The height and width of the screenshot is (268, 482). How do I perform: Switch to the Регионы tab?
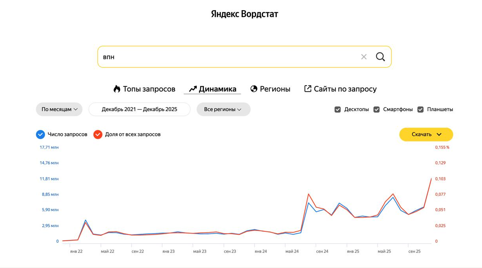pyautogui.click(x=275, y=89)
